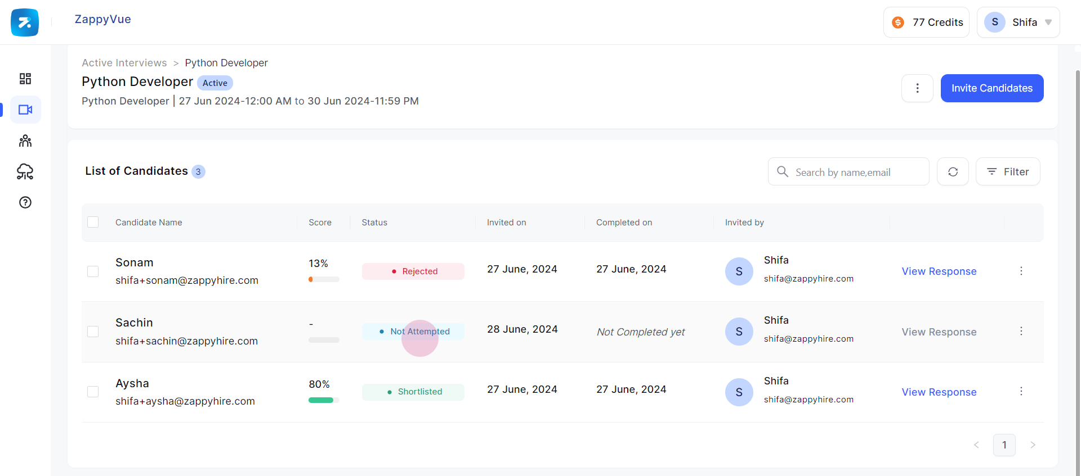
Task: Click the email shifa+sonam@zappyhire.com
Action: pyautogui.click(x=187, y=280)
